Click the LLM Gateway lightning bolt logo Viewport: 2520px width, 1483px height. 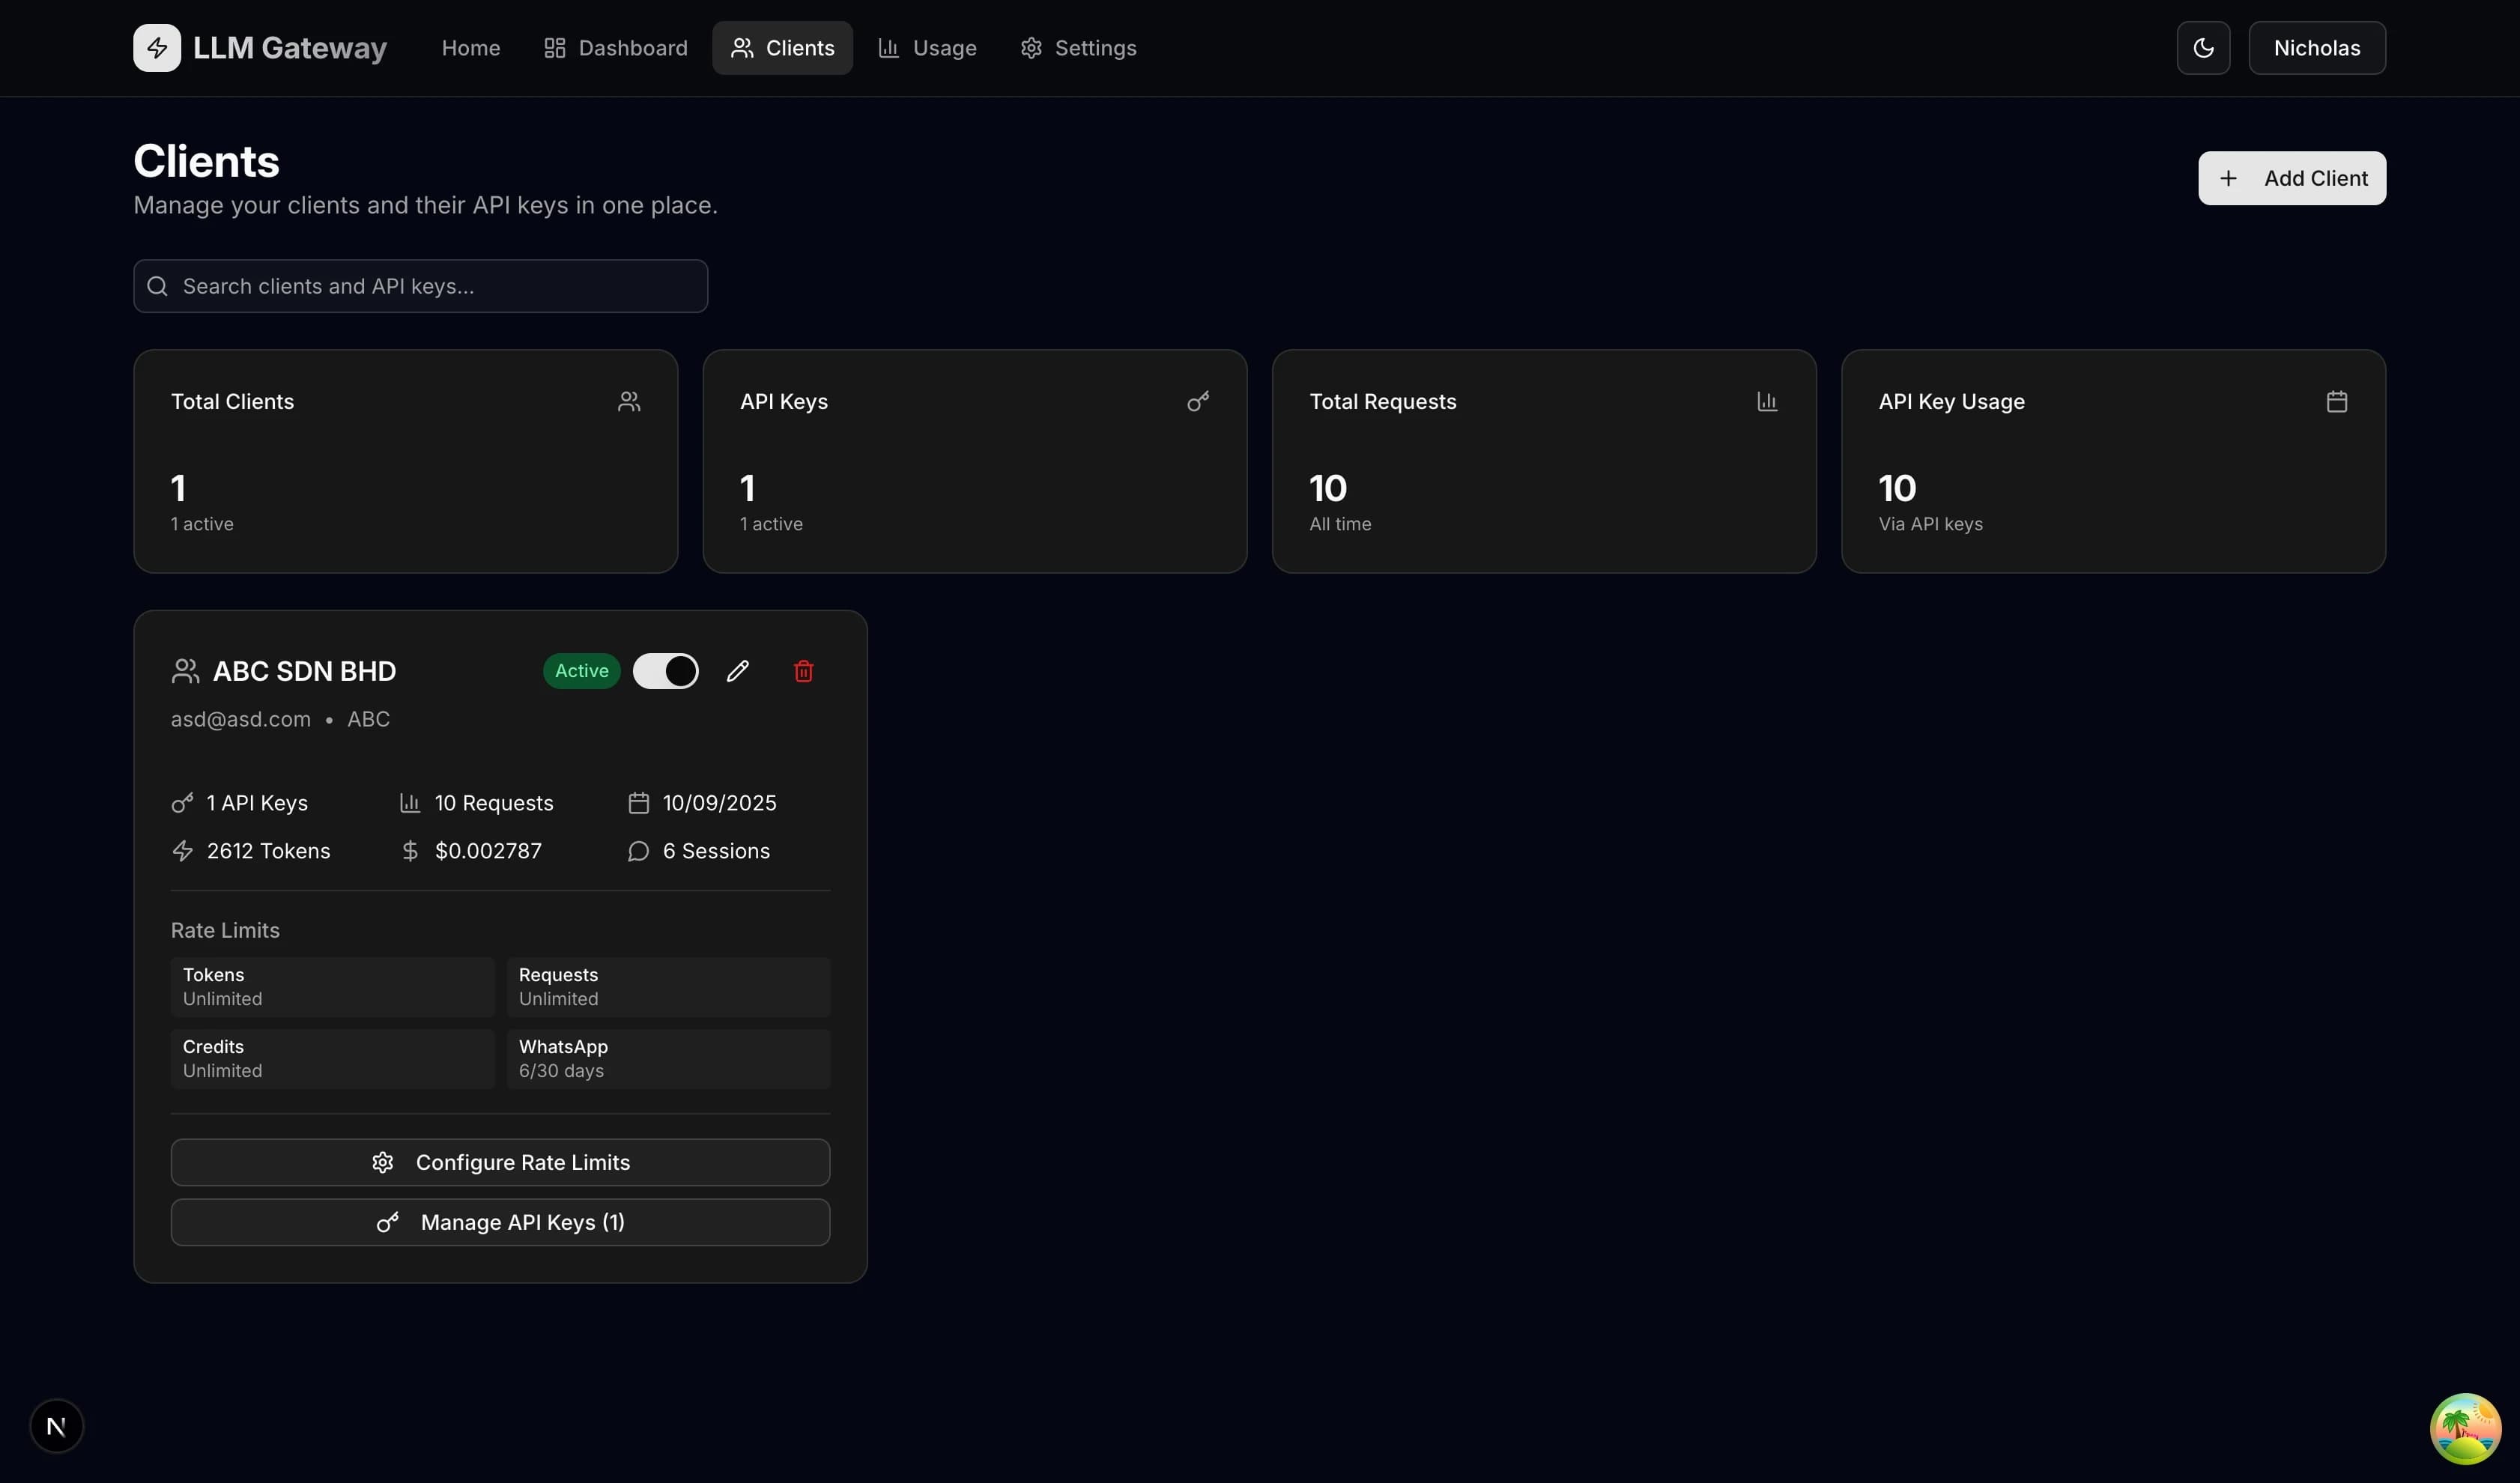tap(156, 47)
